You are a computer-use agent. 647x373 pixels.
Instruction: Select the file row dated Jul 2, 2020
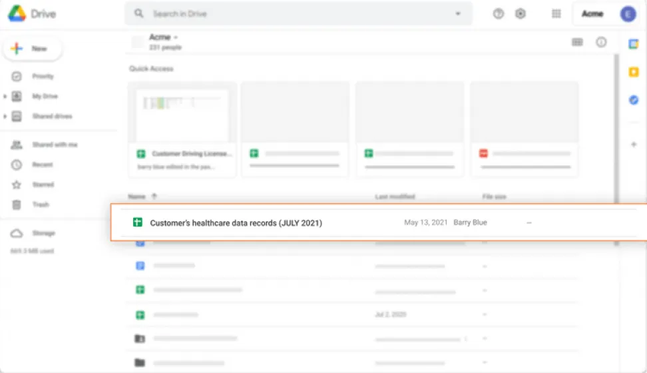point(351,315)
